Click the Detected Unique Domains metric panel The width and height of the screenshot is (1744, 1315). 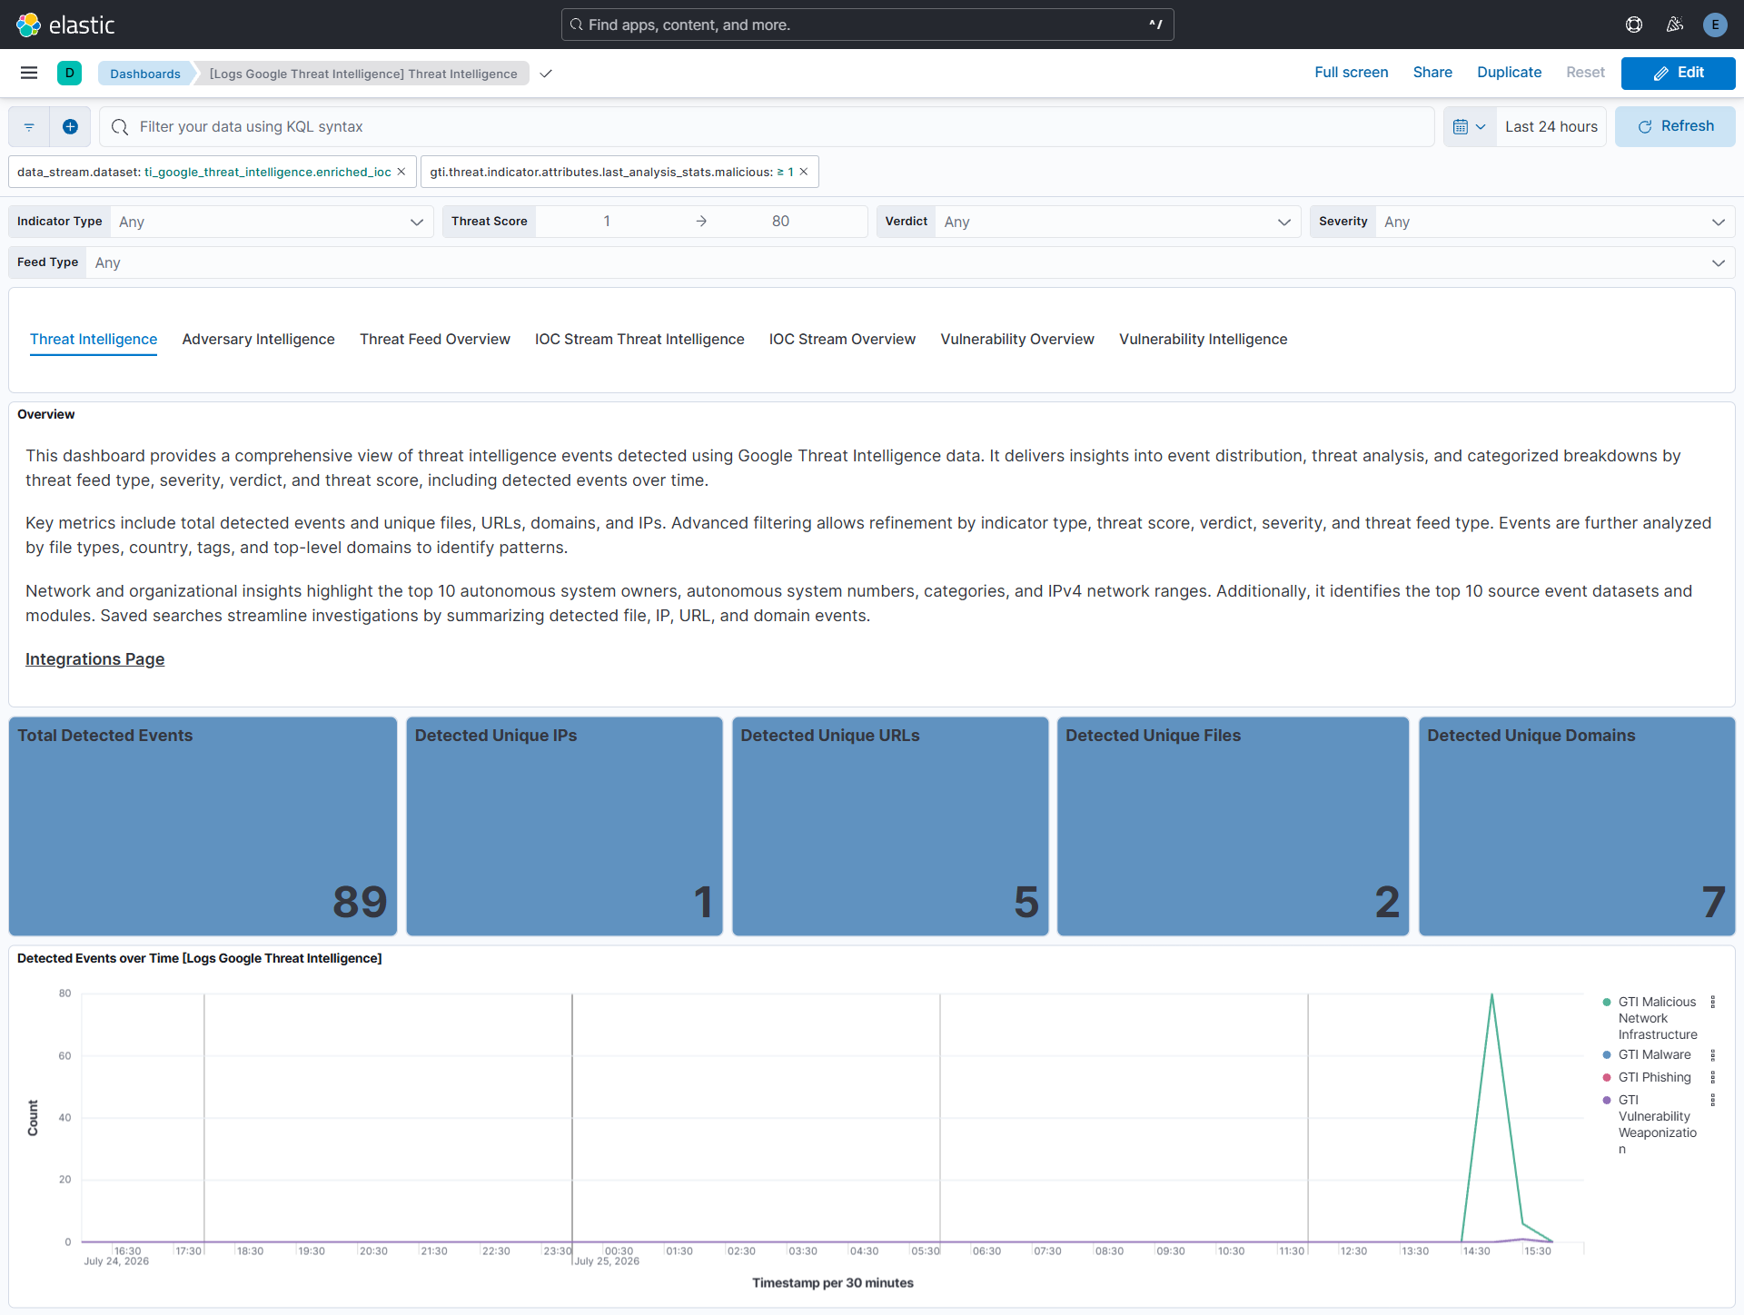[x=1577, y=826]
